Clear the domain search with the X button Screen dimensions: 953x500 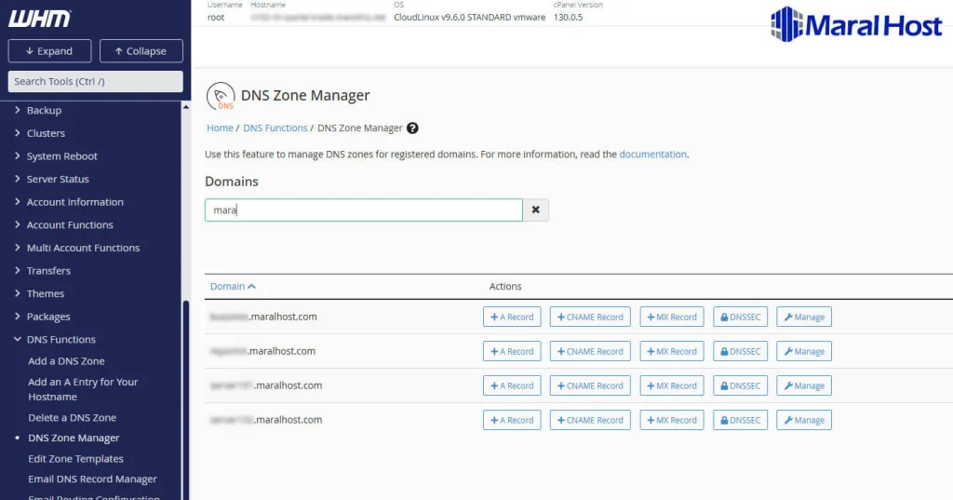coord(535,209)
